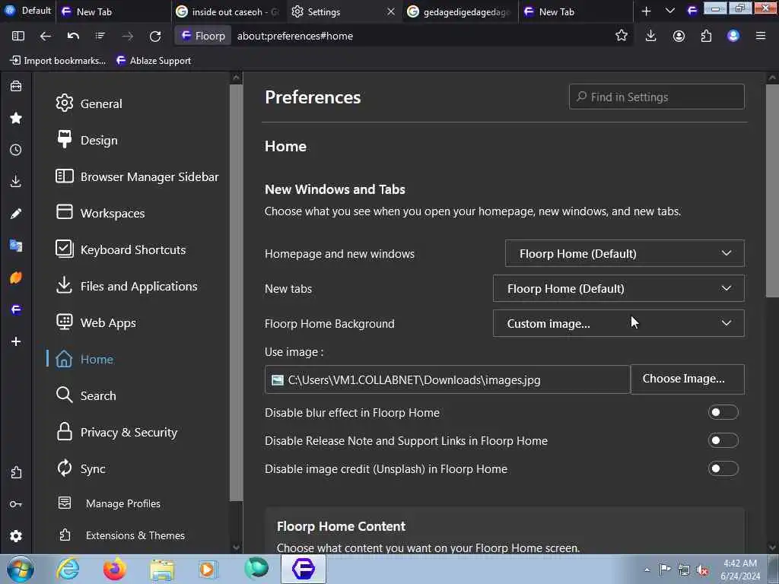Open Privacy & Security preferences
The width and height of the screenshot is (779, 584).
[116, 432]
